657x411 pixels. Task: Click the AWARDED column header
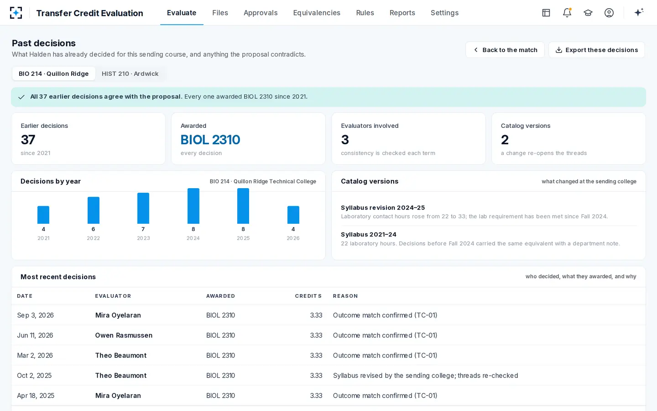coord(220,296)
